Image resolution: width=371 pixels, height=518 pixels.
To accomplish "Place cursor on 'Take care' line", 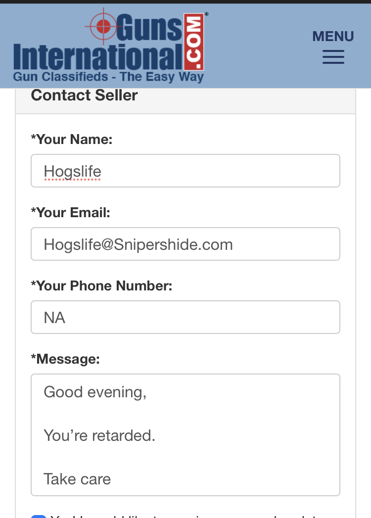I will click(77, 479).
